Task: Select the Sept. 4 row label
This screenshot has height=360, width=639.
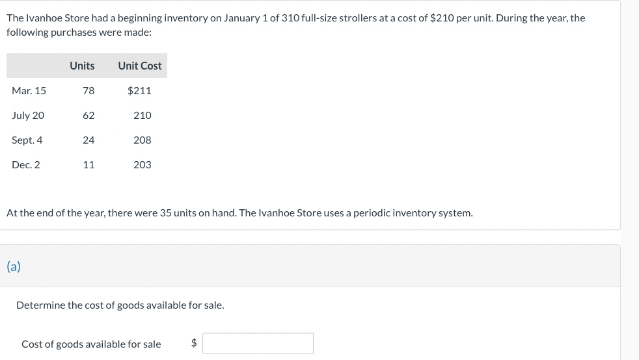Action: pos(27,140)
